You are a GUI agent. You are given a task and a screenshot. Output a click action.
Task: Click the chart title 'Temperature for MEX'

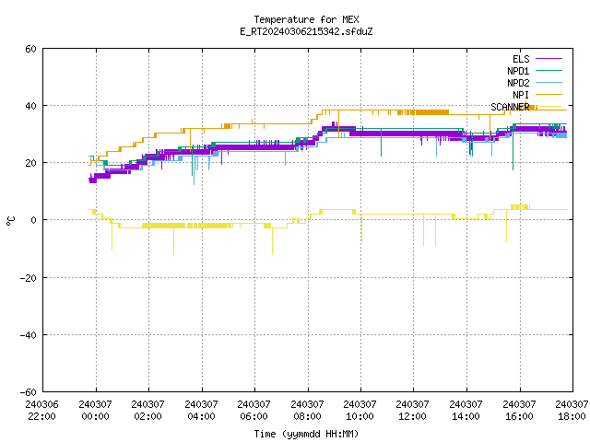(x=306, y=19)
